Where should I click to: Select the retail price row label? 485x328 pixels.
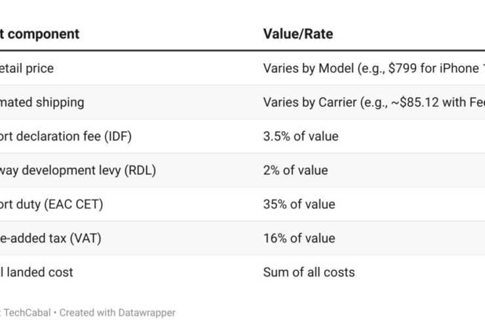(x=27, y=68)
